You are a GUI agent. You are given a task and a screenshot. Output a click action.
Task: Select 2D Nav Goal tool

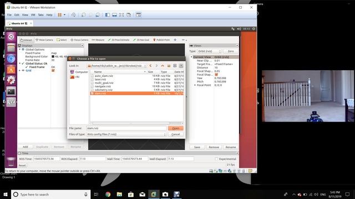click(141, 40)
